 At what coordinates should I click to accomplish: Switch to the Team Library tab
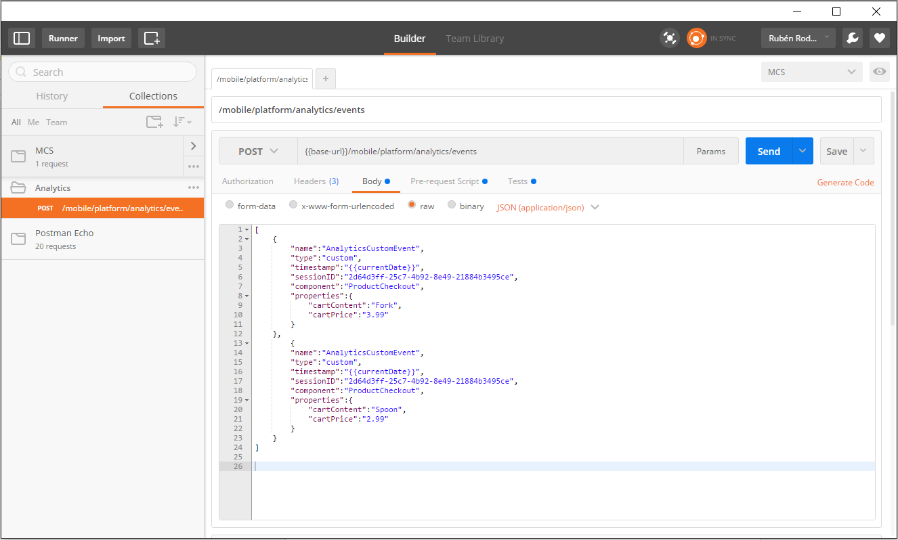(x=475, y=38)
